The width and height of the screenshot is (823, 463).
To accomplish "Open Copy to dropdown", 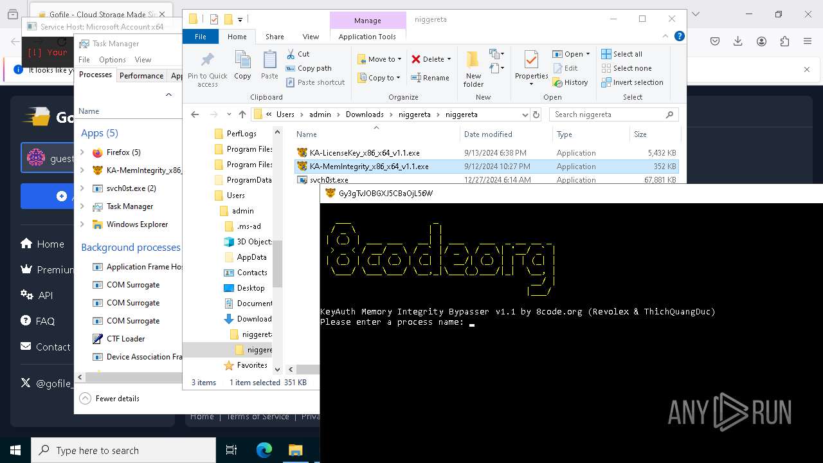I will point(379,78).
